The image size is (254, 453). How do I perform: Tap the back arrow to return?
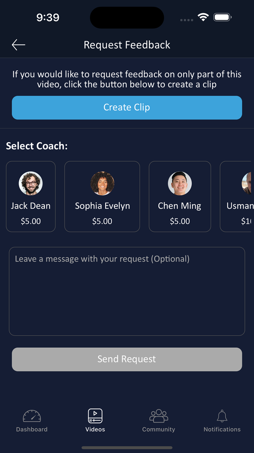[x=18, y=45]
